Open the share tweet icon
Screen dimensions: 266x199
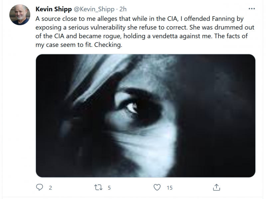coord(216,187)
